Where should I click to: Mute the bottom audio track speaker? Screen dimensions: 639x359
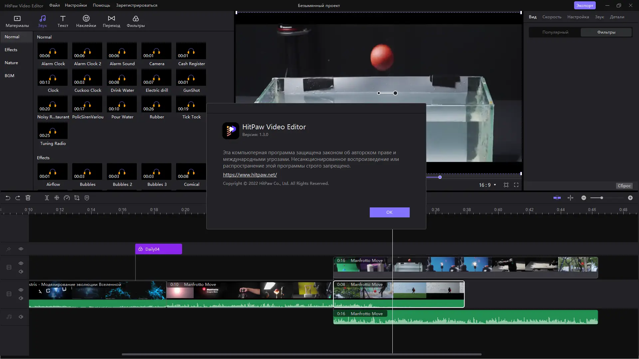tap(21, 317)
